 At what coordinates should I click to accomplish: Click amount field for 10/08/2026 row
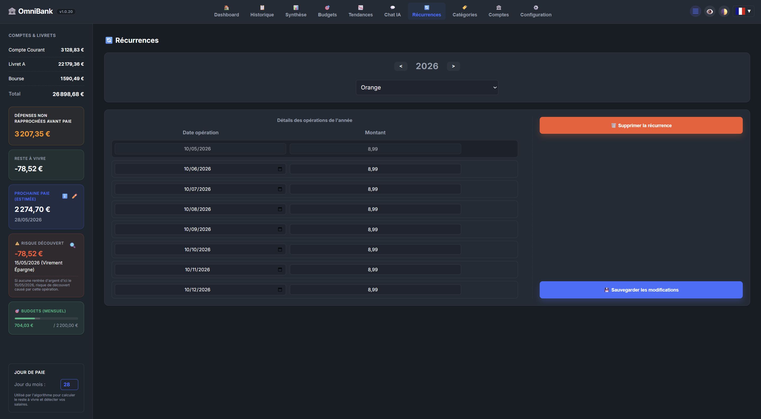coord(375,209)
